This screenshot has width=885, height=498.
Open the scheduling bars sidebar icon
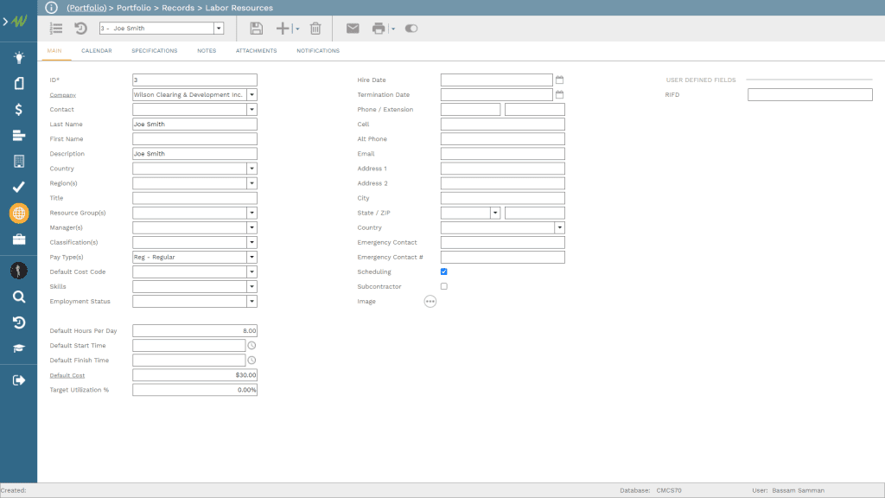pyautogui.click(x=19, y=136)
